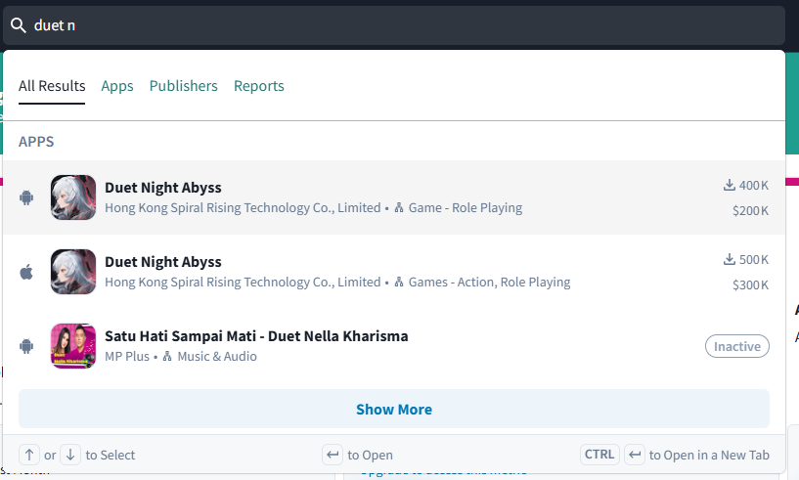
Task: Click the $200K revenue value
Action: pos(751,210)
